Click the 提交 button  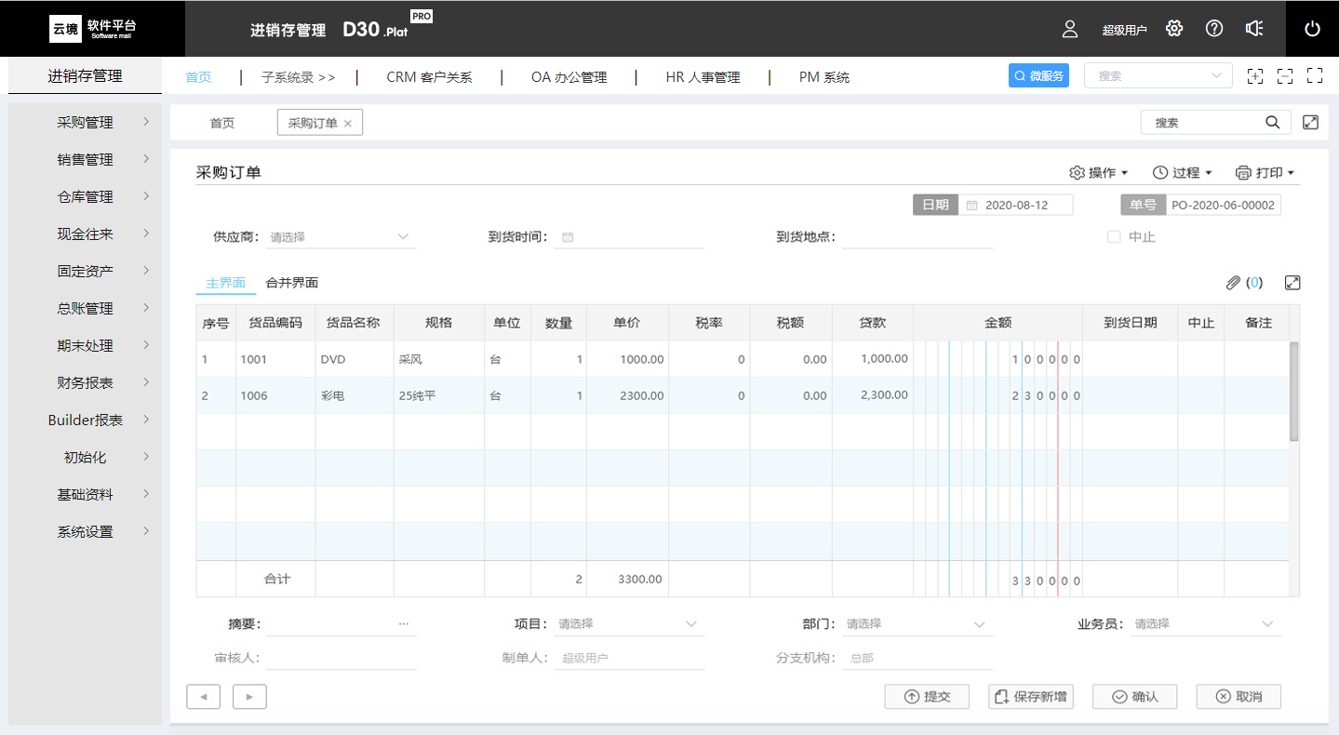coord(927,697)
